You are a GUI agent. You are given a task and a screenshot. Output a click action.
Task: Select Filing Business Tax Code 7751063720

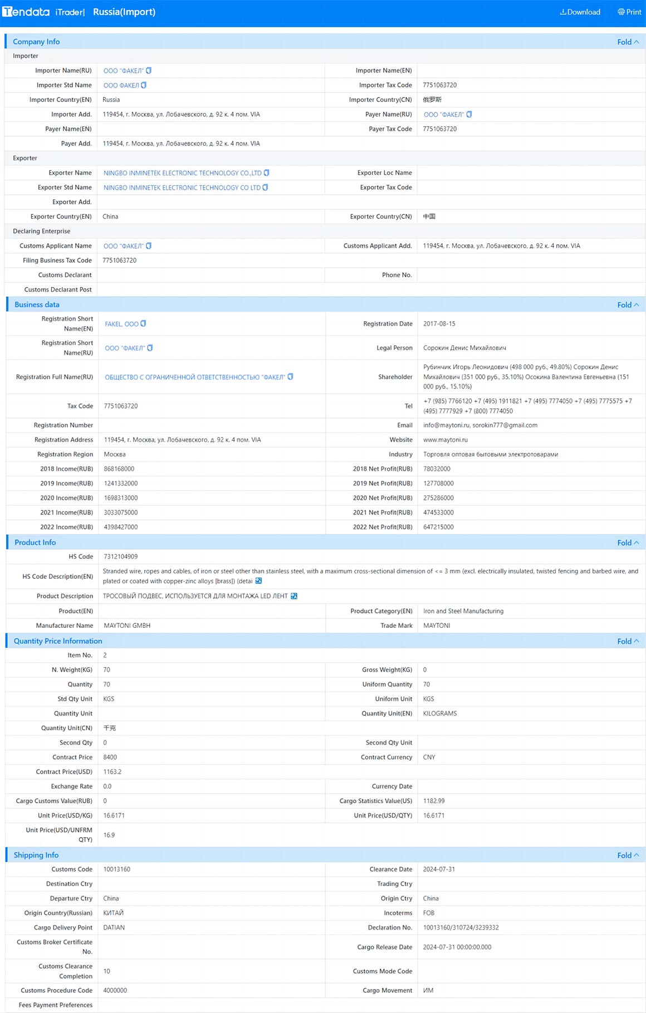click(x=120, y=260)
